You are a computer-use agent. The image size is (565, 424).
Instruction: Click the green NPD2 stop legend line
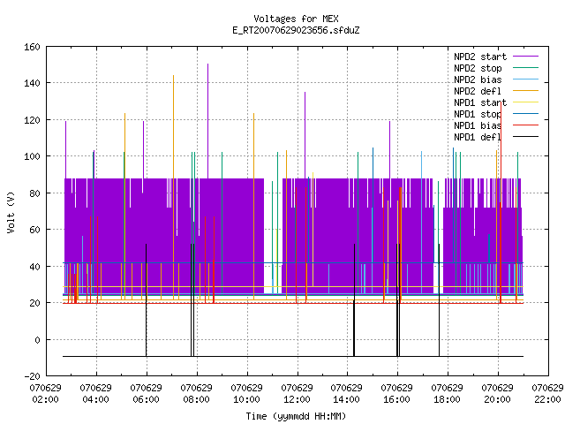525,67
